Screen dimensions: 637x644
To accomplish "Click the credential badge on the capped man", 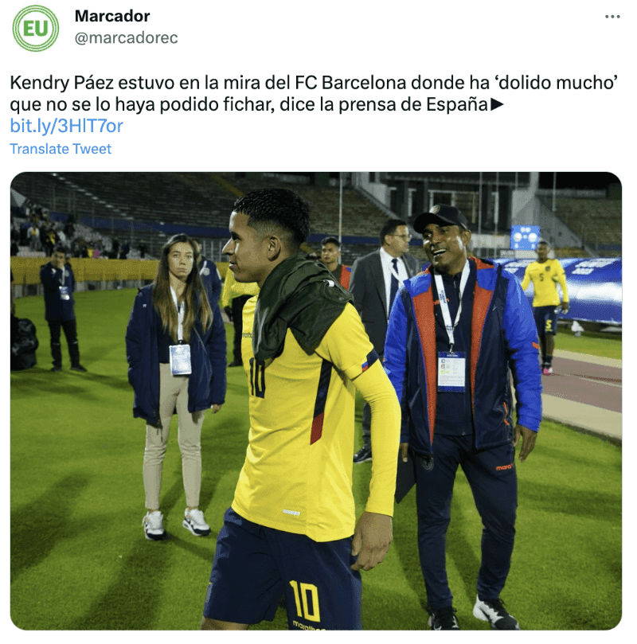I will [x=451, y=371].
